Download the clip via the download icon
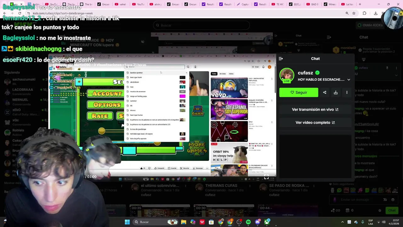Viewport: 403px width, 227px height. pos(336,92)
